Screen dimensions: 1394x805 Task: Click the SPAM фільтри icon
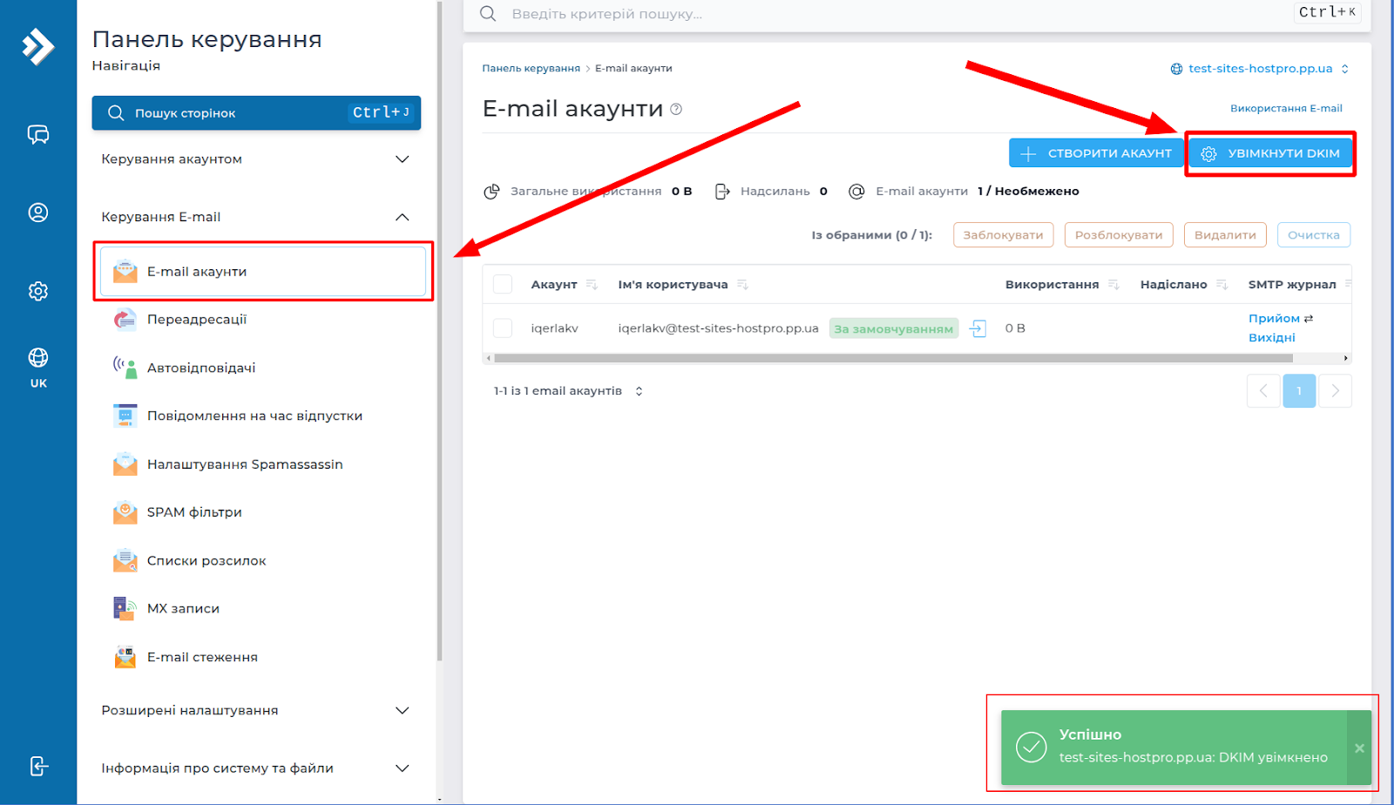pos(125,512)
